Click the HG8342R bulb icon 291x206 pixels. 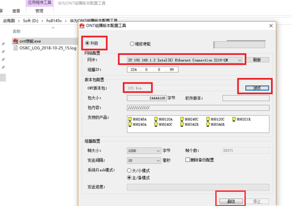coord(182,124)
